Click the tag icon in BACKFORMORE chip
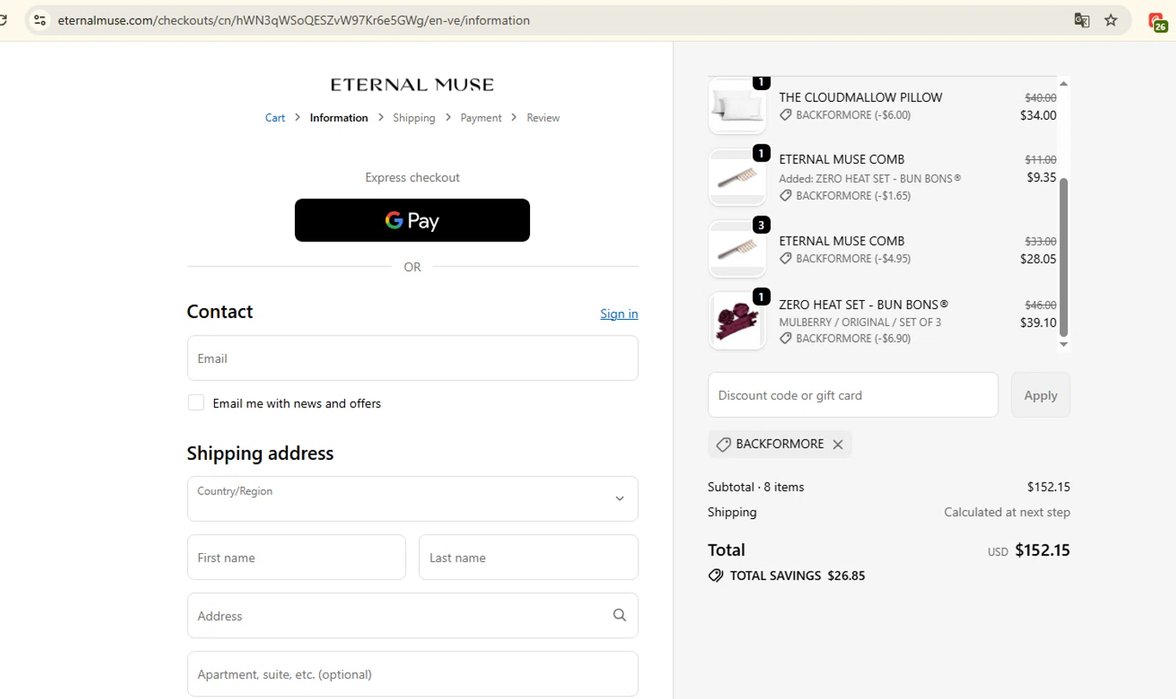 723,444
